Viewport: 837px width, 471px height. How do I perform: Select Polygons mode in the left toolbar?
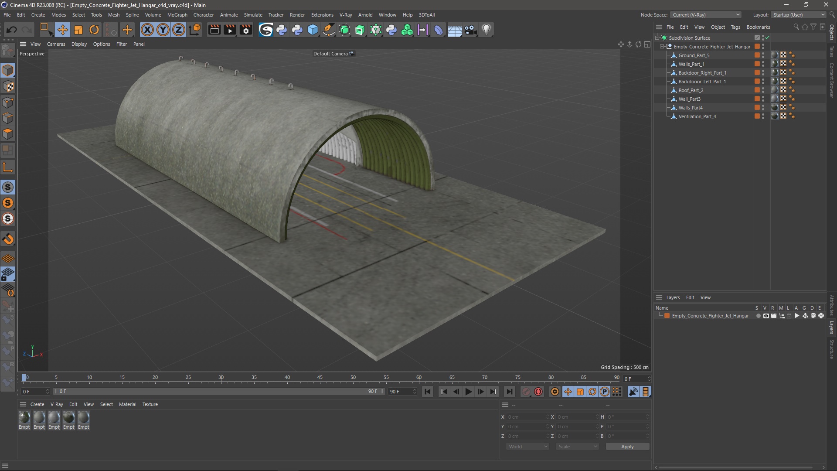8,134
